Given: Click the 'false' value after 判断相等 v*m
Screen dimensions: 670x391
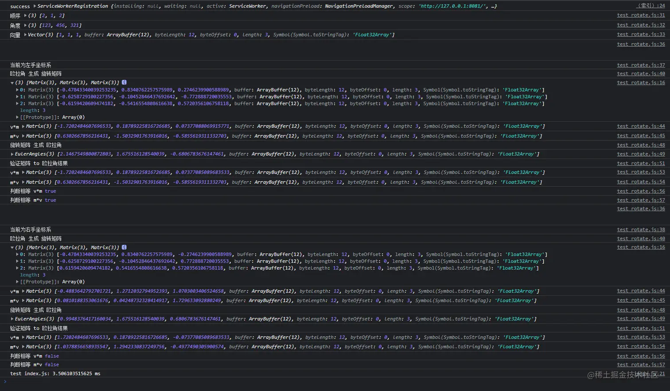Looking at the screenshot, I should 52,356.
